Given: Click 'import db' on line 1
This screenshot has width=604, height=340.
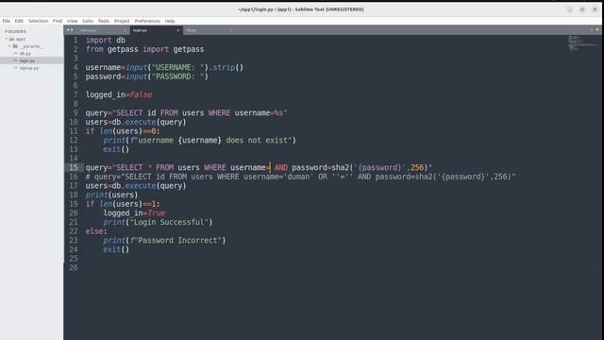Looking at the screenshot, I should [x=105, y=40].
